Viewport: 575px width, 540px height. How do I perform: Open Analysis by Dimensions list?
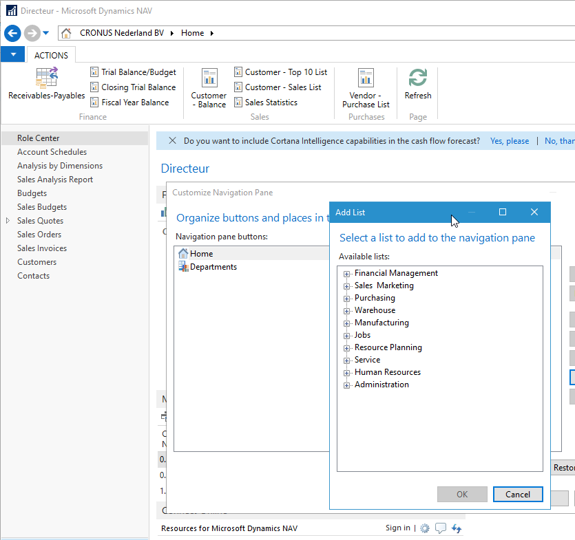click(60, 166)
